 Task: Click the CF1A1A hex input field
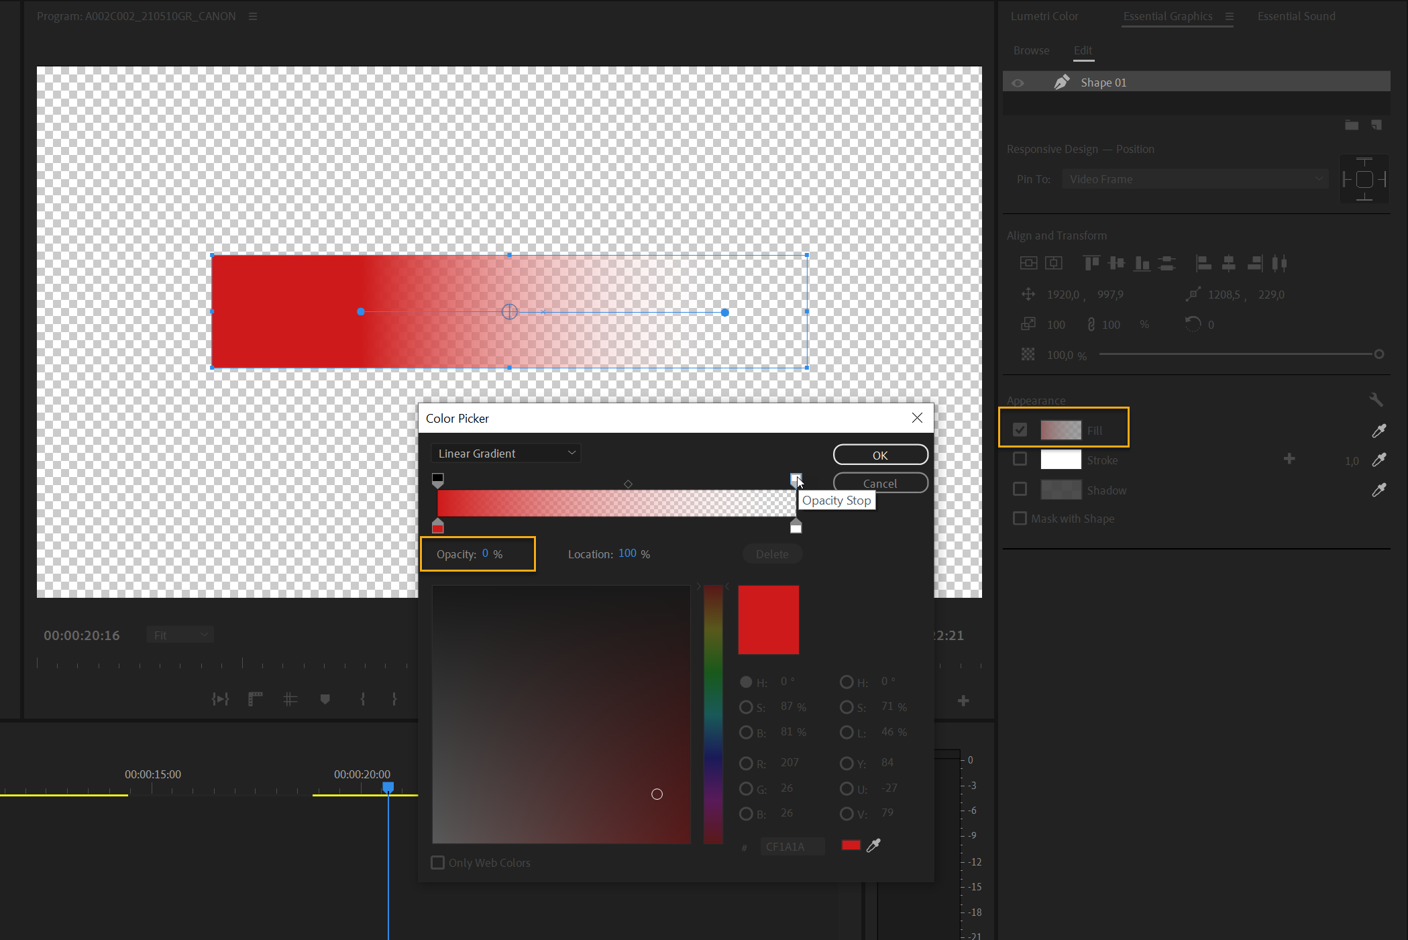(x=792, y=847)
